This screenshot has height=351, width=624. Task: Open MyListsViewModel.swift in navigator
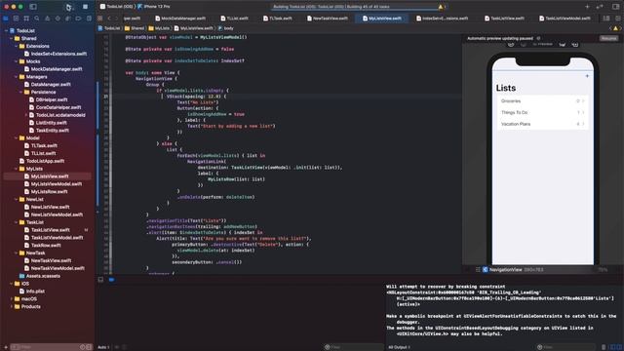point(53,184)
